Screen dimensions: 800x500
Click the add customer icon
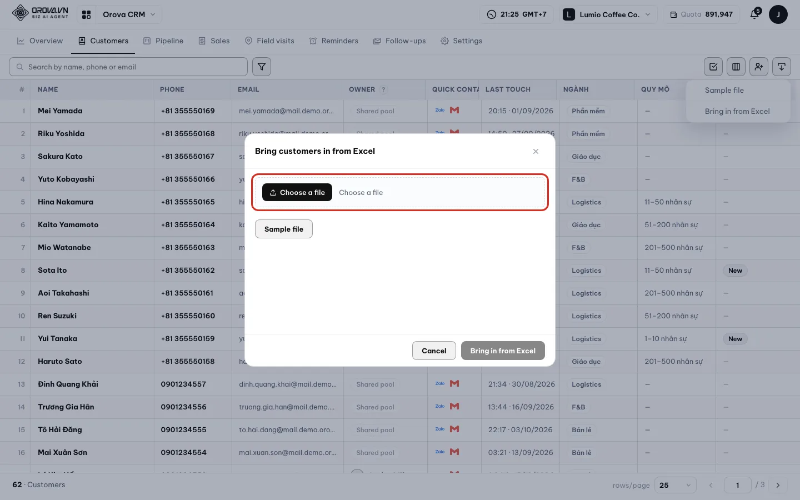759,67
